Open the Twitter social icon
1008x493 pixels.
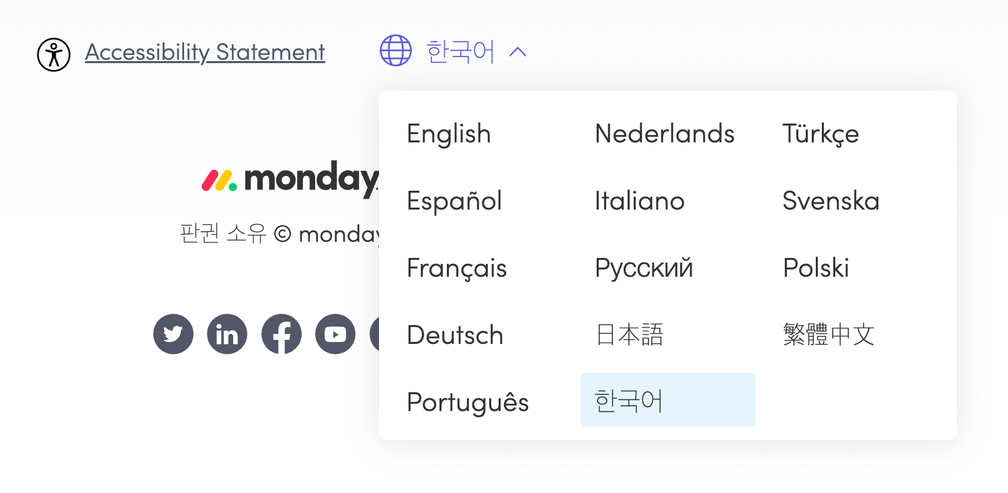[x=173, y=334]
